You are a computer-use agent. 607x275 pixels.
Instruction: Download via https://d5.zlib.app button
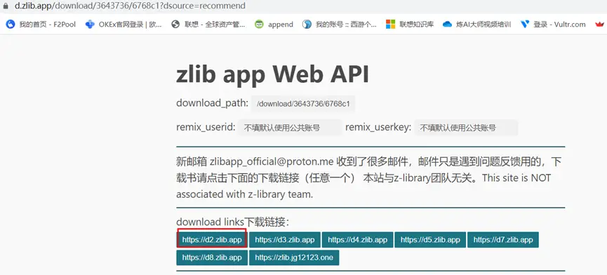pyautogui.click(x=430, y=240)
